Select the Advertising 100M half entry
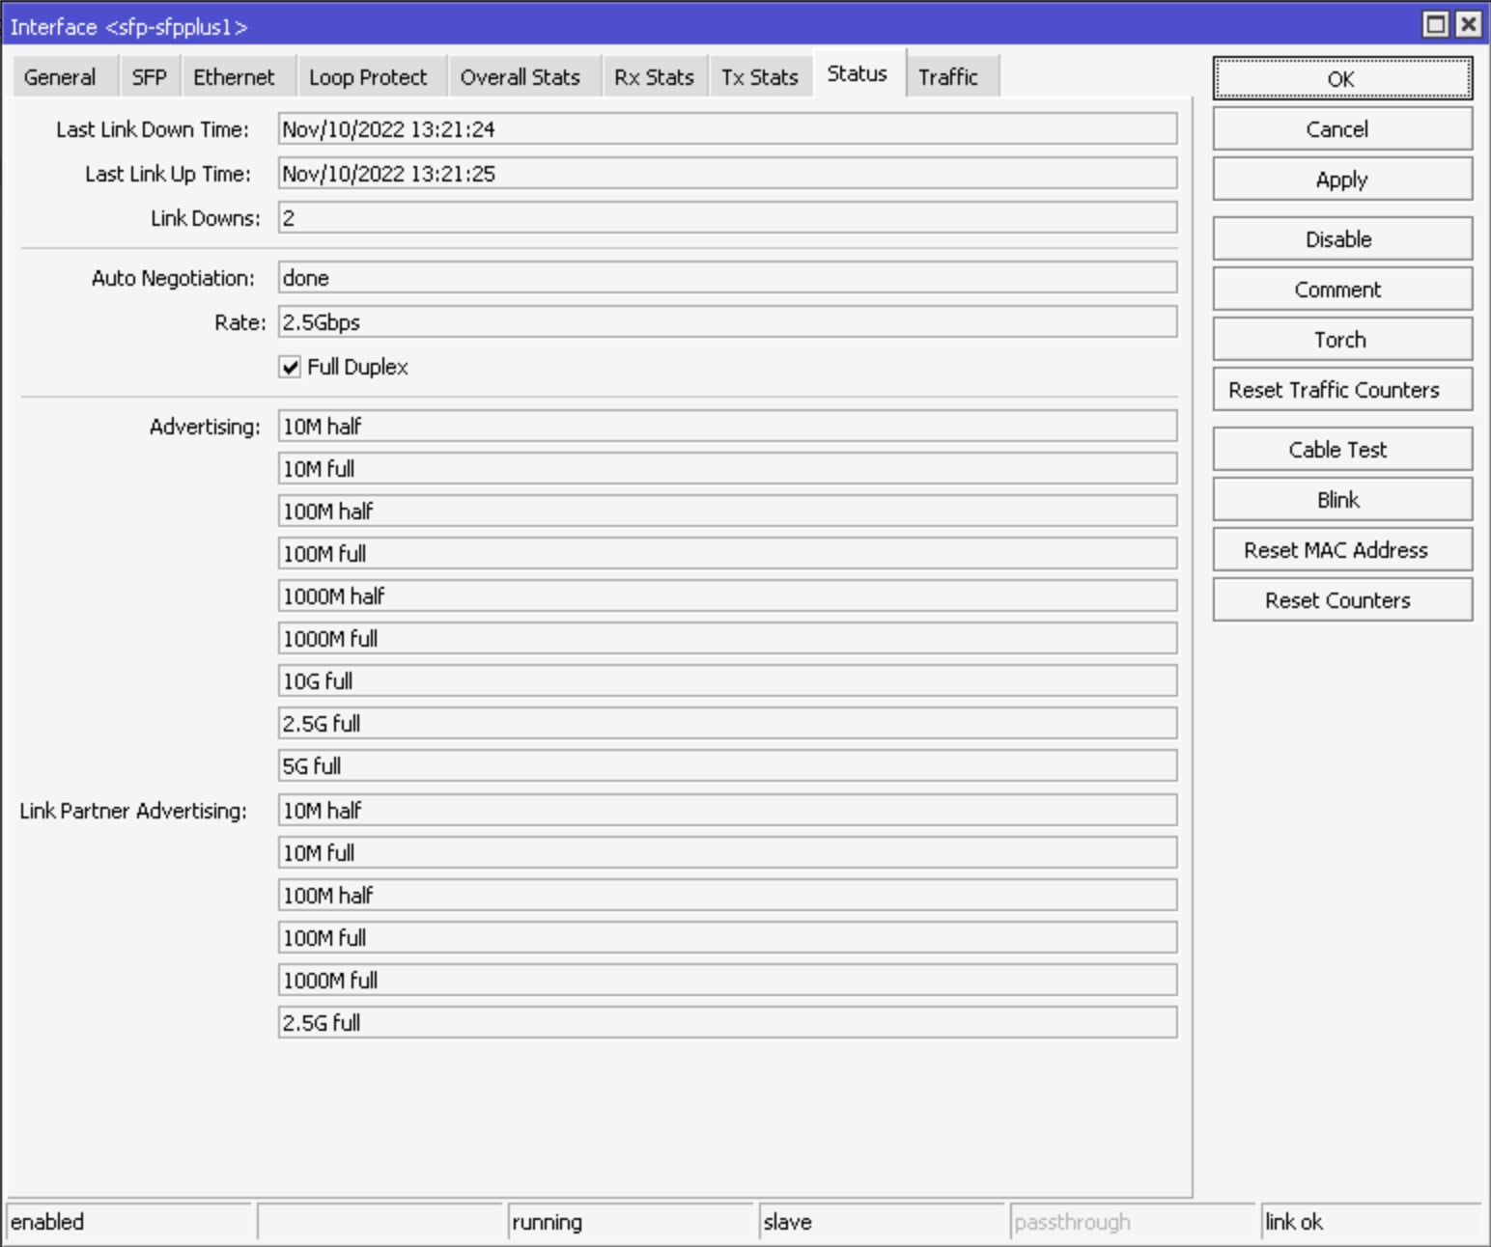Viewport: 1491px width, 1247px height. click(x=727, y=512)
